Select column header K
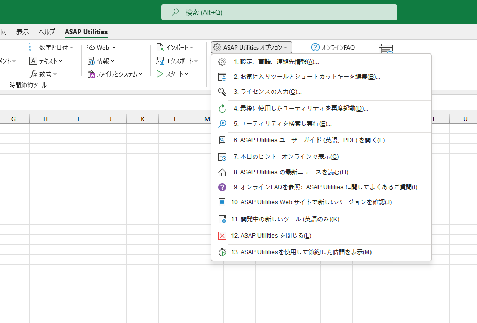 point(142,119)
